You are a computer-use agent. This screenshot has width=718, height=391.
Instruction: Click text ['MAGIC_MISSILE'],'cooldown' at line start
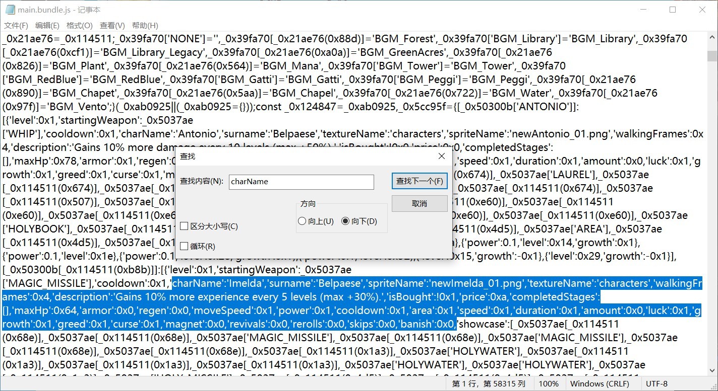pyautogui.click(x=71, y=283)
